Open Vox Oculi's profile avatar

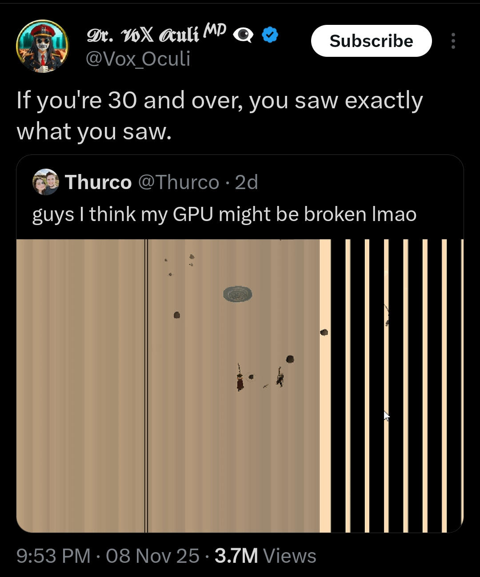pos(43,46)
